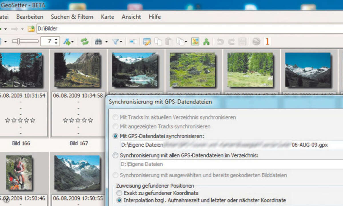343x206 pixels.
Task: Click the GPS file path ending 06-AUG-09.gpx
Action: tap(232, 145)
